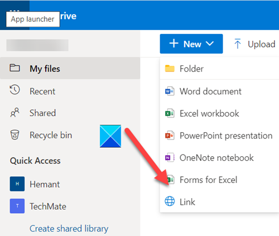Click the plus icon on New
Viewport: 279px width, 236px height.
[174, 44]
